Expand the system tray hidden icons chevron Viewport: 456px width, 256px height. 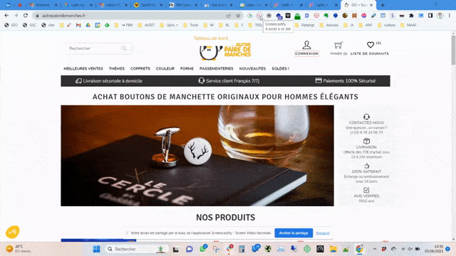375,249
